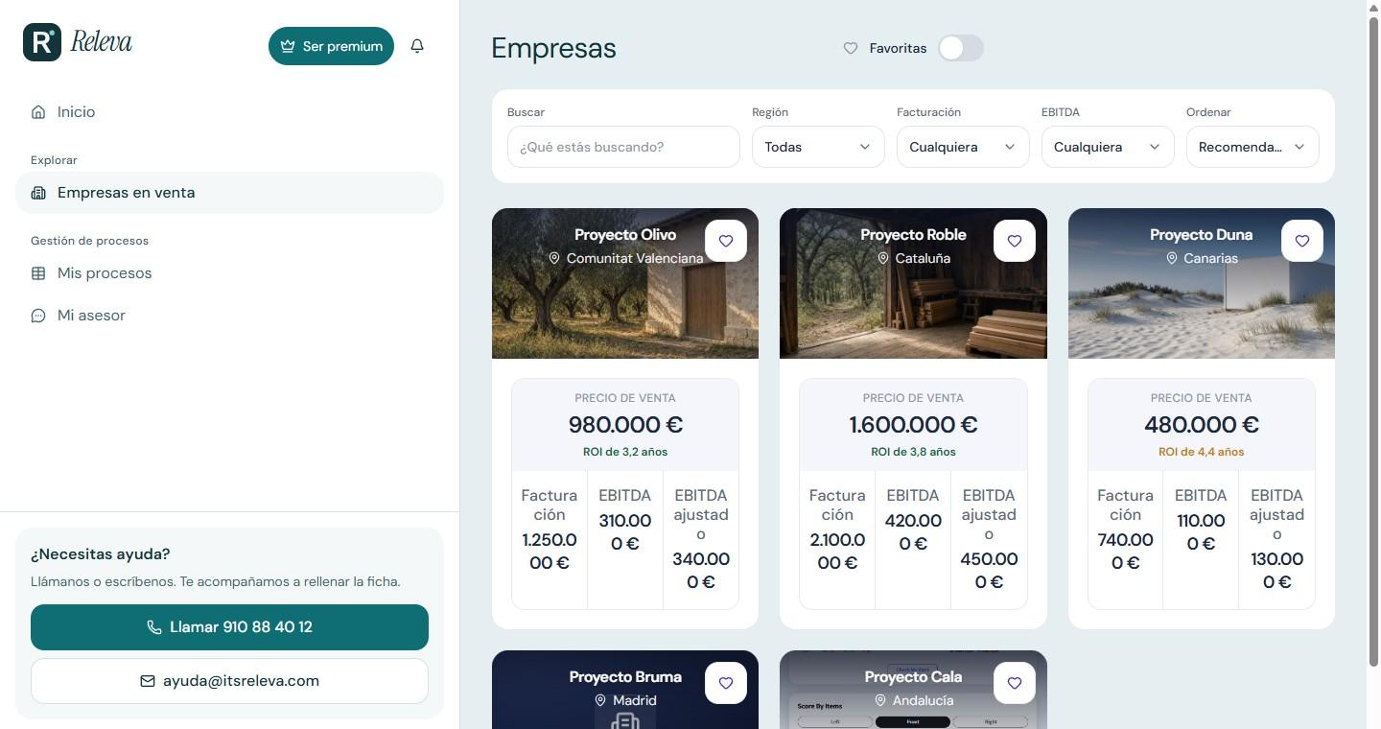Click Proyecto Cala card title
This screenshot has width=1381, height=729.
click(x=913, y=677)
